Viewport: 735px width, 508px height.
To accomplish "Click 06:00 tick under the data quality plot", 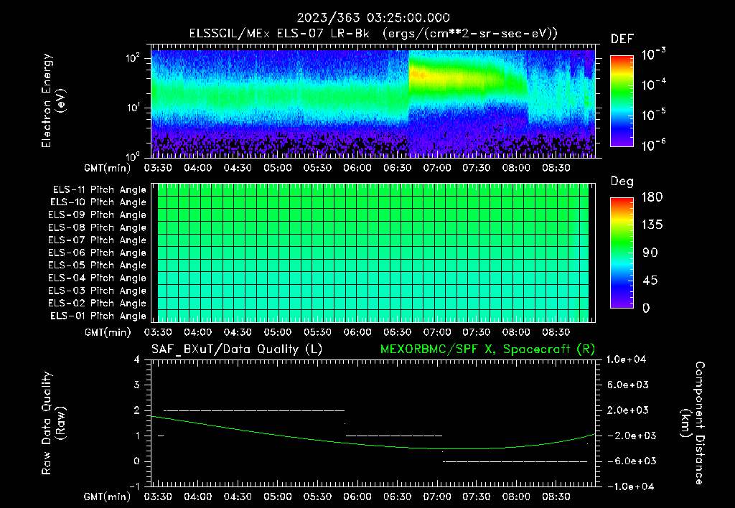I will pos(357,497).
